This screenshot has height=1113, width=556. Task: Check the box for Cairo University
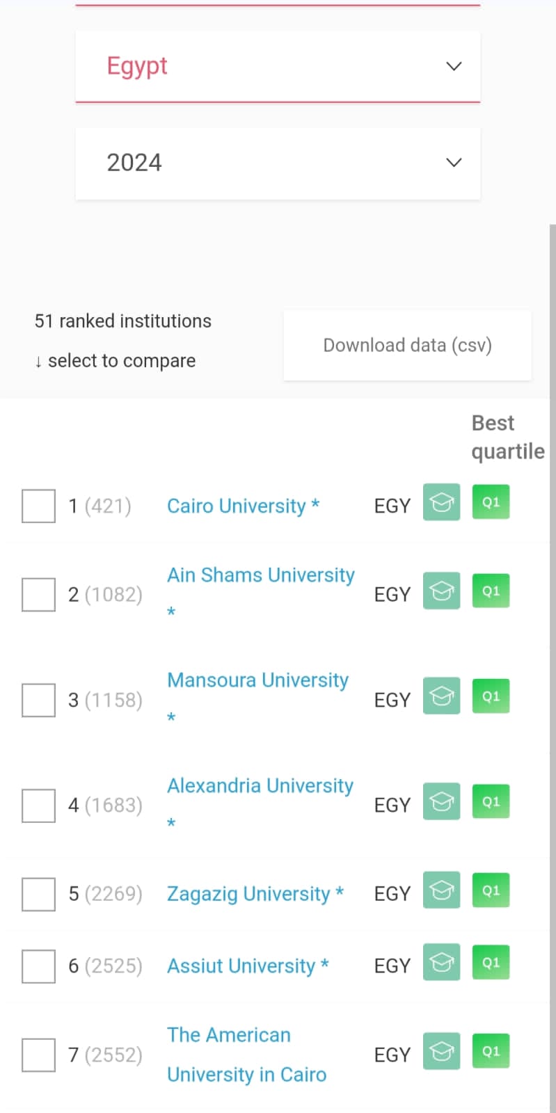tap(38, 506)
